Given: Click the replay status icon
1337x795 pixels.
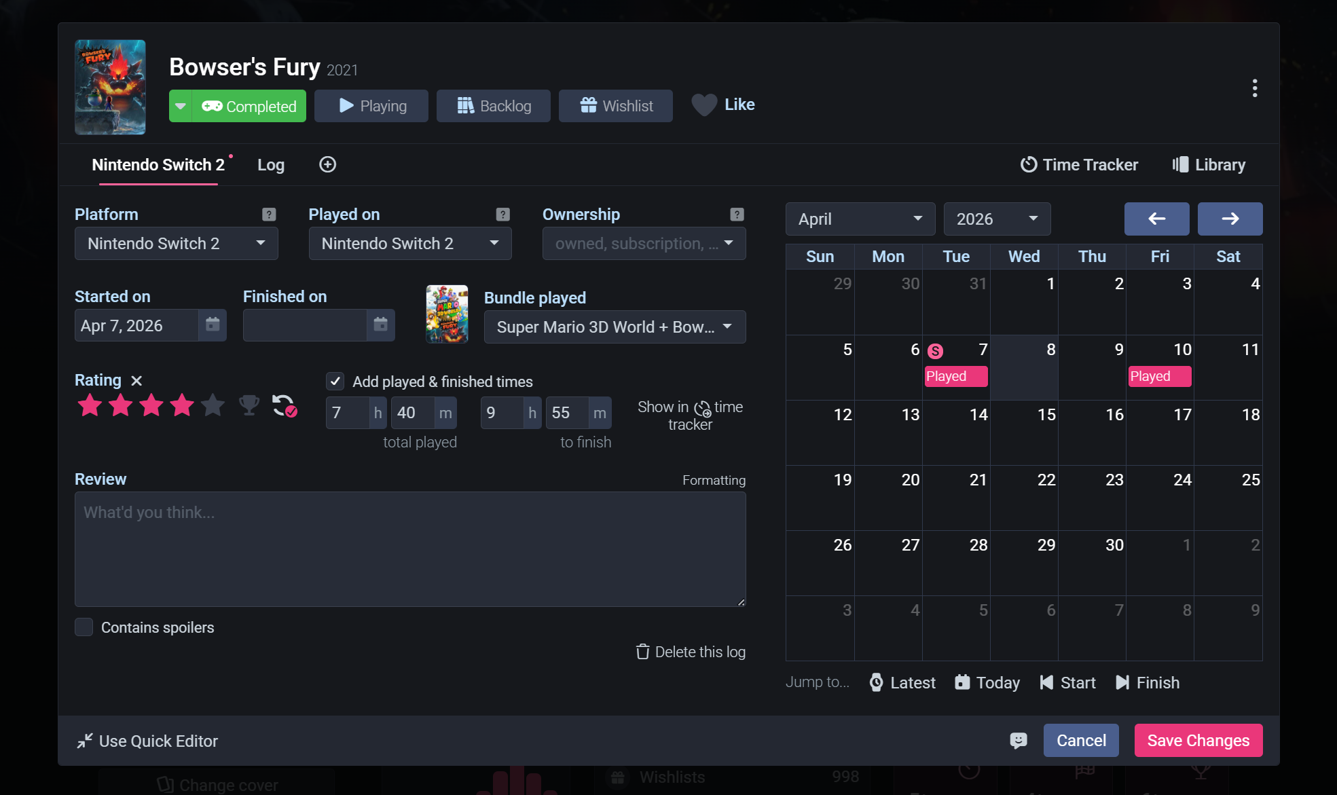Looking at the screenshot, I should pyautogui.click(x=284, y=405).
